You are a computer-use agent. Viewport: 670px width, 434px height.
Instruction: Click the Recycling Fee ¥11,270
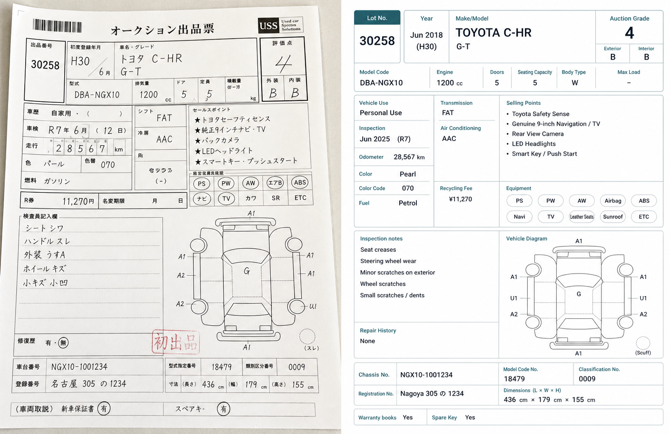click(x=461, y=199)
